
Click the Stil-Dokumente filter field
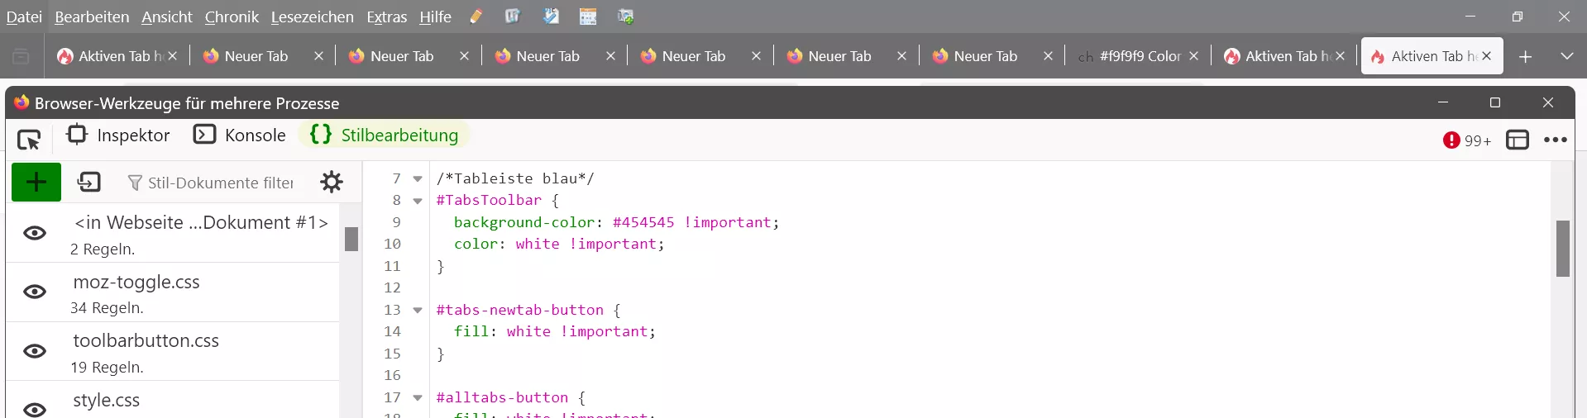pyautogui.click(x=212, y=183)
